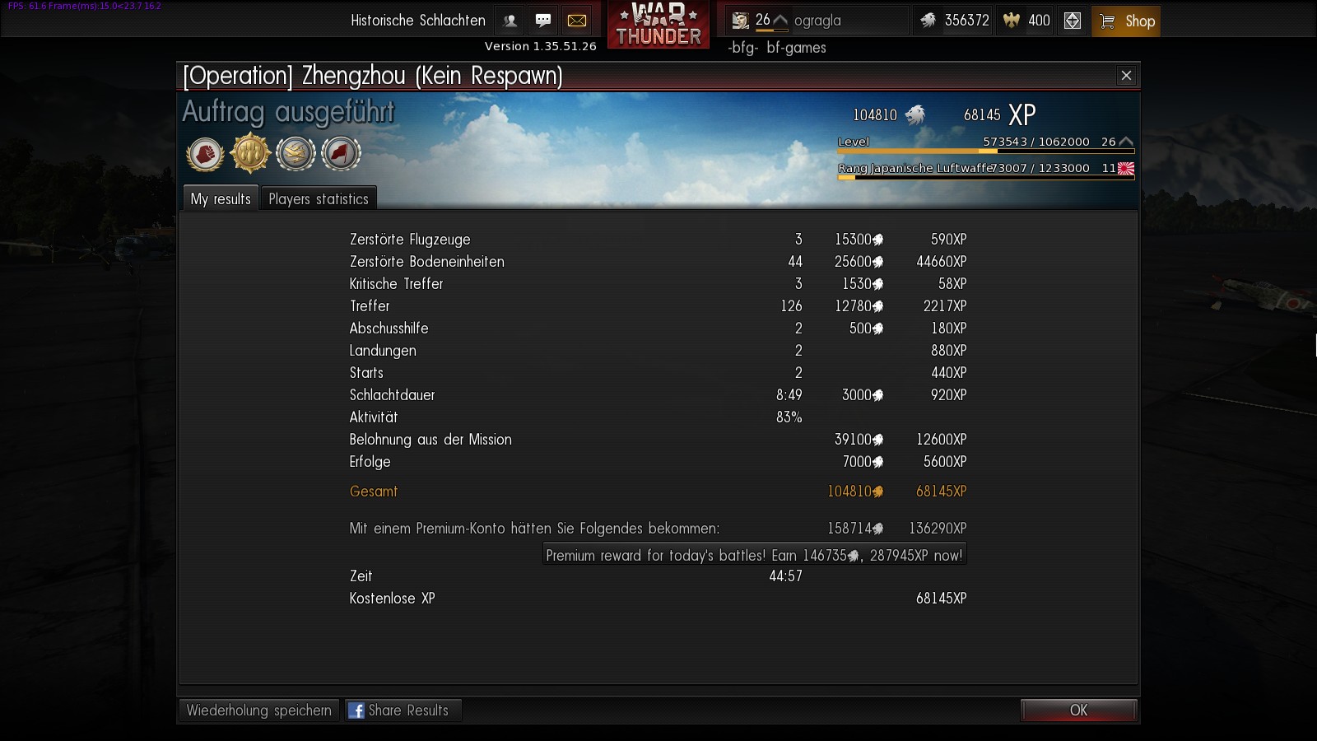Open the chat speech bubble icon

[543, 21]
